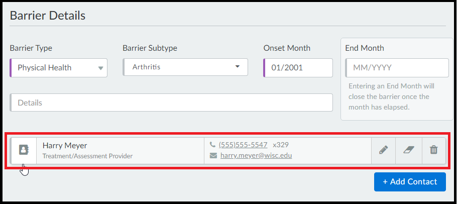Select the Harry Meyer contact name
Image resolution: width=457 pixels, height=204 pixels.
(65, 145)
